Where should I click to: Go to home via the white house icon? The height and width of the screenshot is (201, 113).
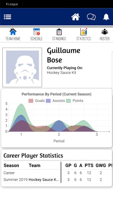pos(75,17)
